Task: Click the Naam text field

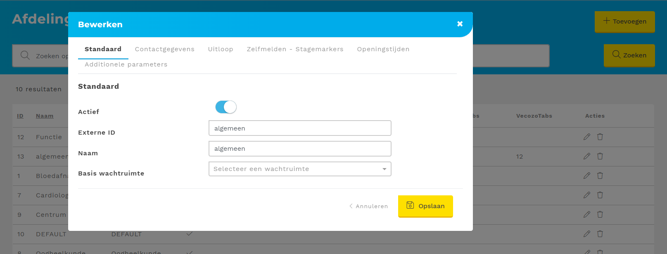Action: point(300,149)
